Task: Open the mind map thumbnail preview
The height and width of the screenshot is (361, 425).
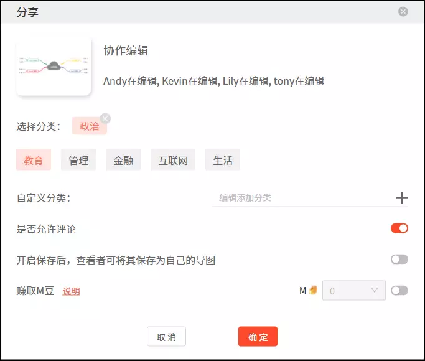Action: (54, 65)
